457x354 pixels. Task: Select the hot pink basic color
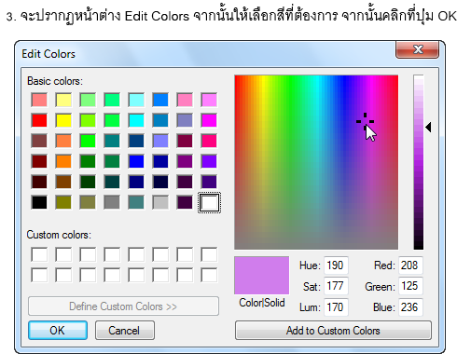pos(209,141)
